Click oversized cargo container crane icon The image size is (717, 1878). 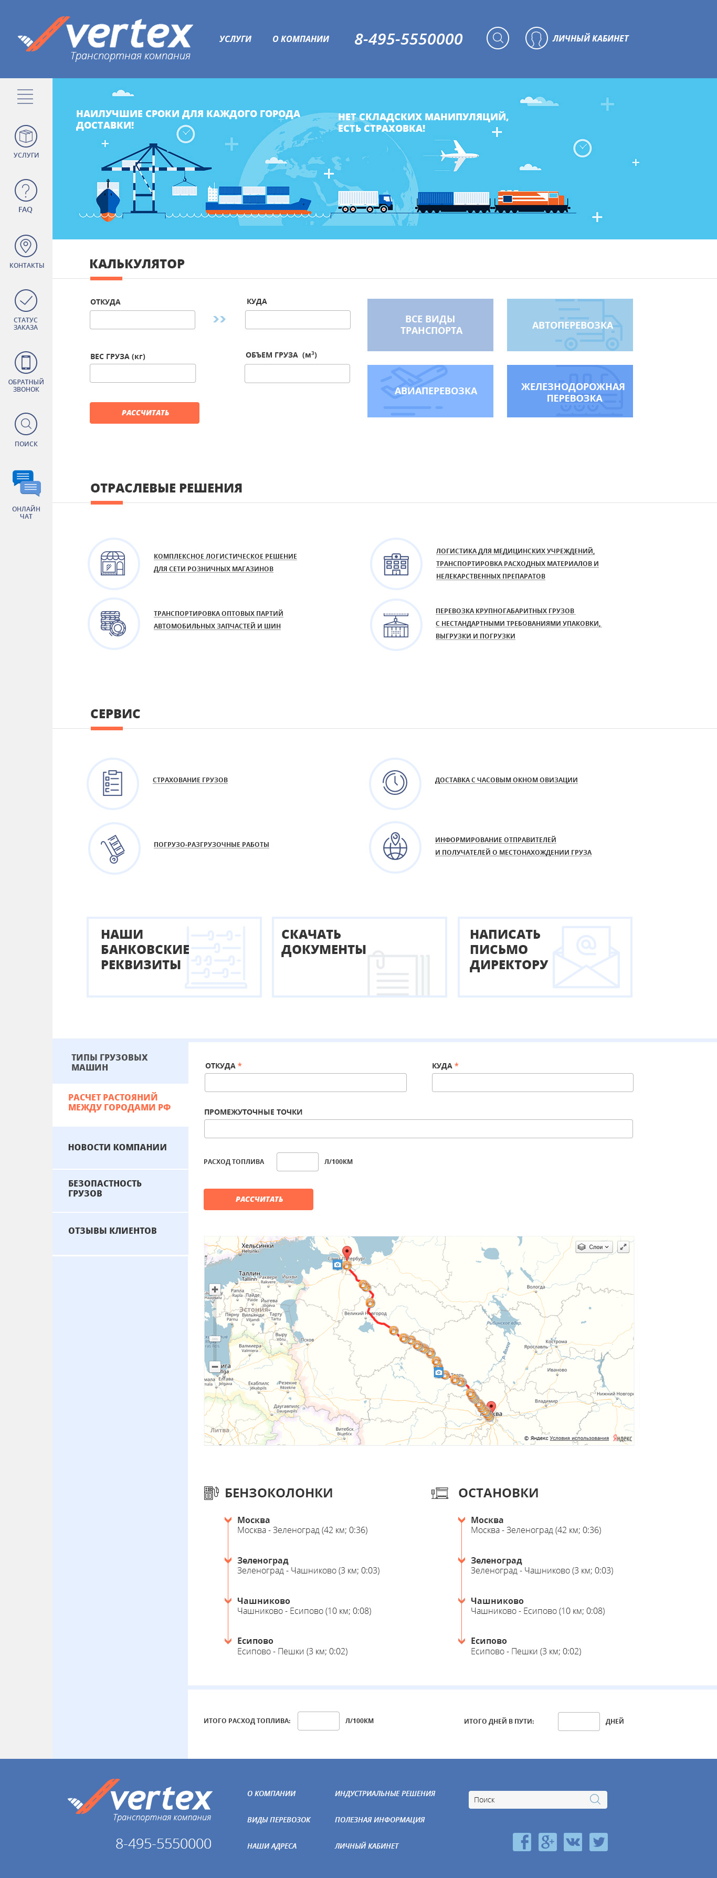click(396, 624)
